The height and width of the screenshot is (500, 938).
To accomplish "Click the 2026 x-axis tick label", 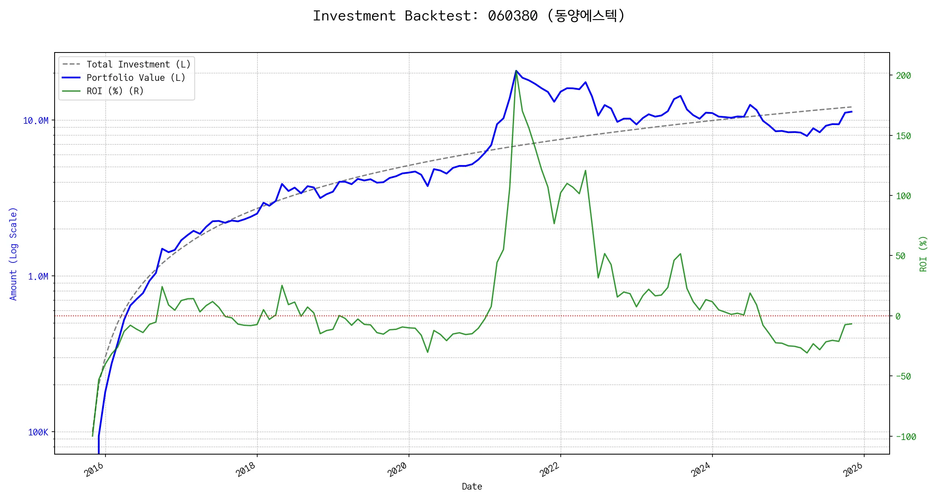I will (853, 470).
